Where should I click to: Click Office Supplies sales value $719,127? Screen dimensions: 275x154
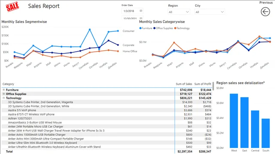186,94
